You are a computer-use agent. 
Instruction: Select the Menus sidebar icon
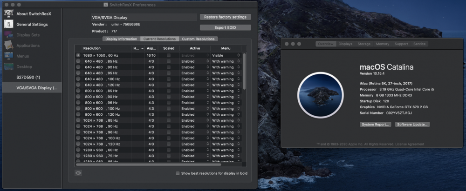[8, 56]
